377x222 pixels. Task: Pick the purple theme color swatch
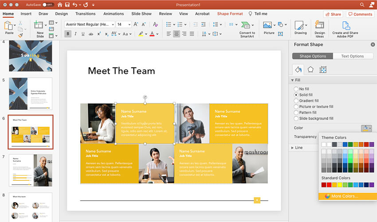(x=372, y=144)
